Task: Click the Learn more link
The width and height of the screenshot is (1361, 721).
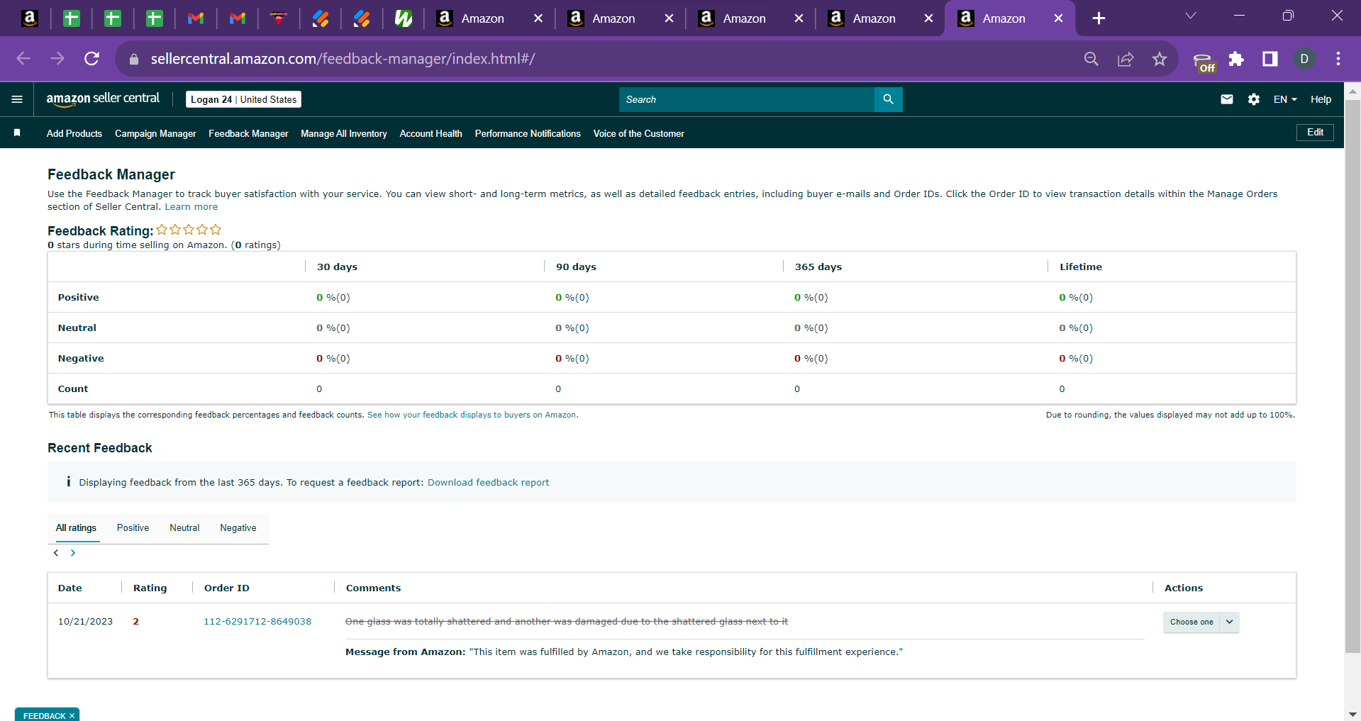Action: (191, 207)
